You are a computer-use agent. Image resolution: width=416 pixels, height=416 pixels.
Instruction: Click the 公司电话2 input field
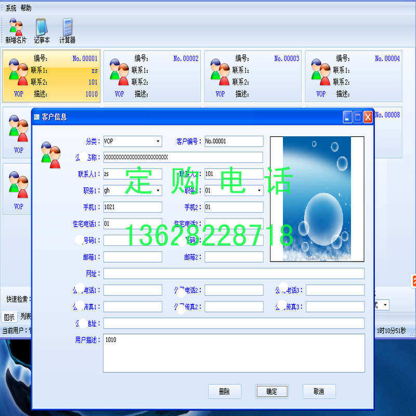point(233,290)
